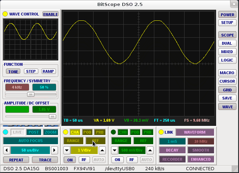Decrease timebase with left arrow
Viewport: 239px width, 173px height.
click(6, 150)
